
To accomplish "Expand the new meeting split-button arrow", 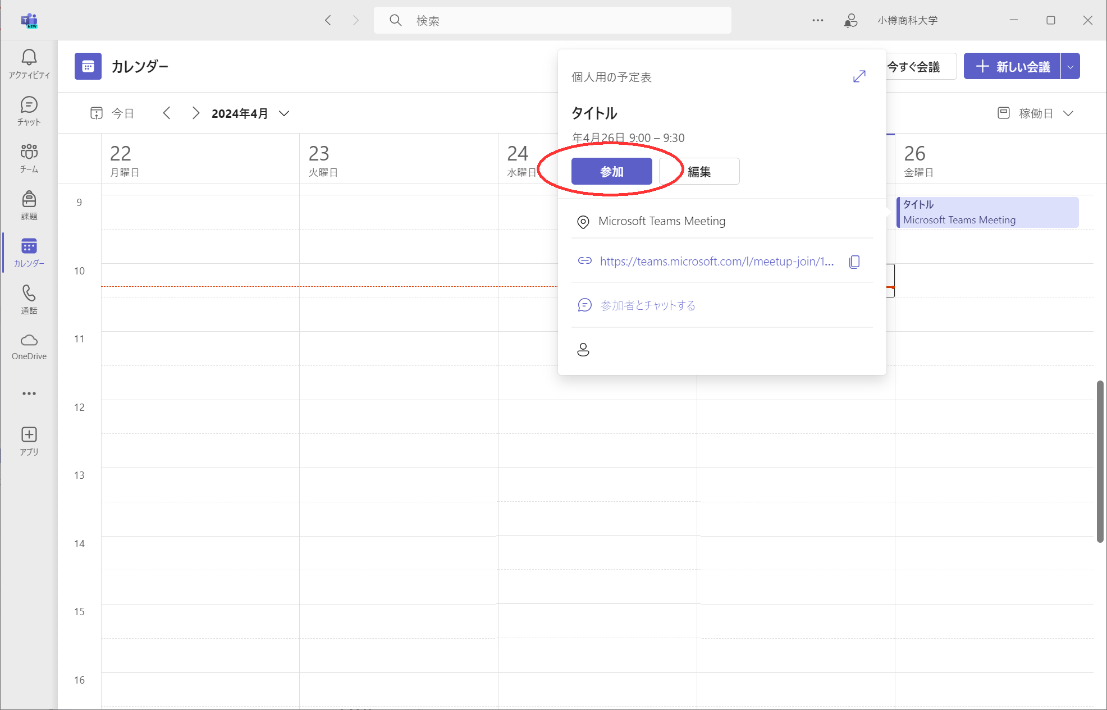I will coord(1071,67).
